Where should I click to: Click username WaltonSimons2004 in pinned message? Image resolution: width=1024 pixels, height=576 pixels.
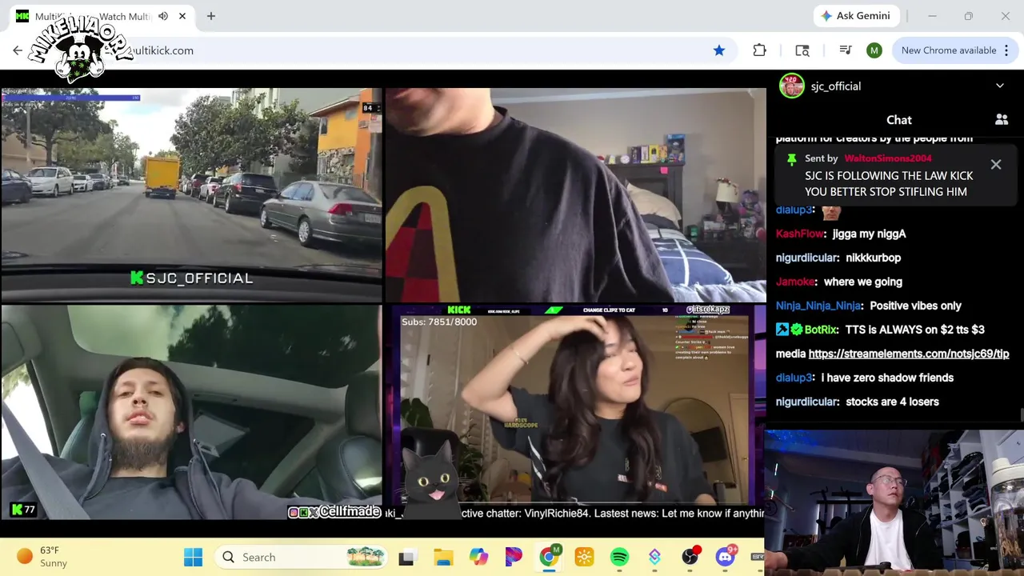[x=888, y=158]
